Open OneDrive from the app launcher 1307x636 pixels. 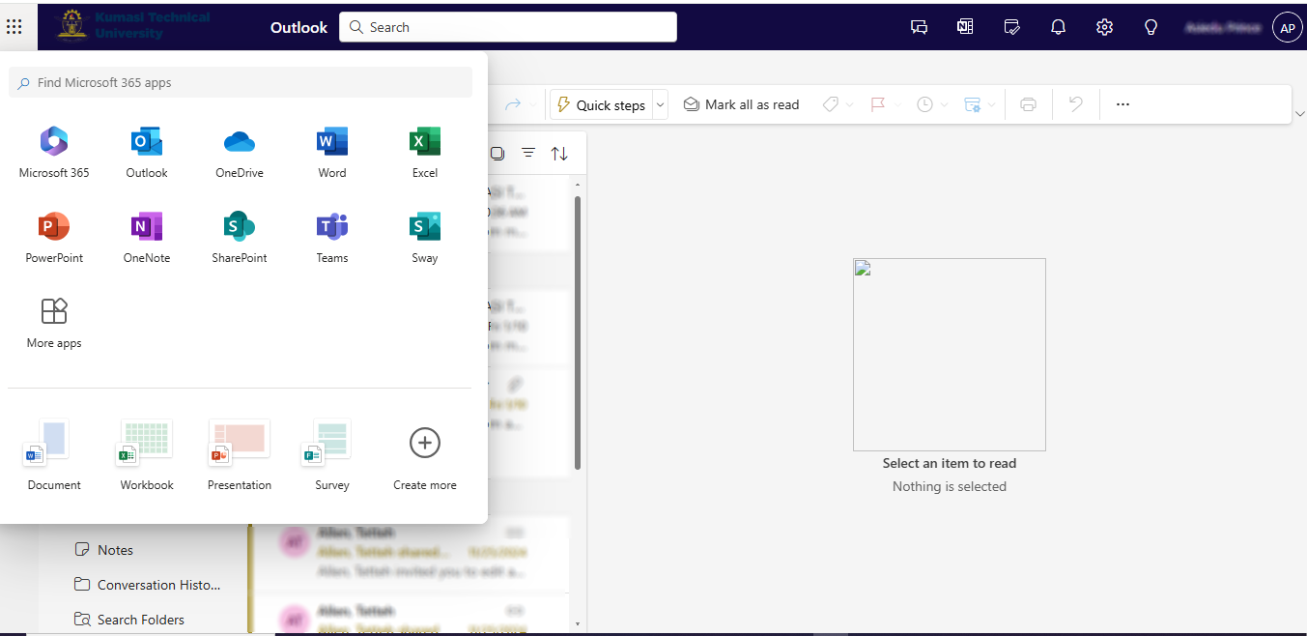(239, 153)
